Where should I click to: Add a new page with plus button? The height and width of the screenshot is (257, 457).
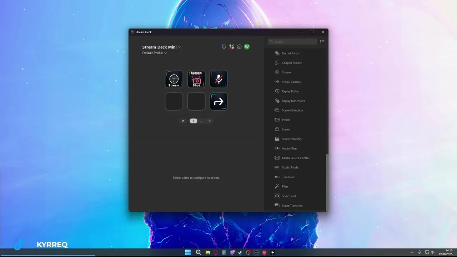coord(210,121)
